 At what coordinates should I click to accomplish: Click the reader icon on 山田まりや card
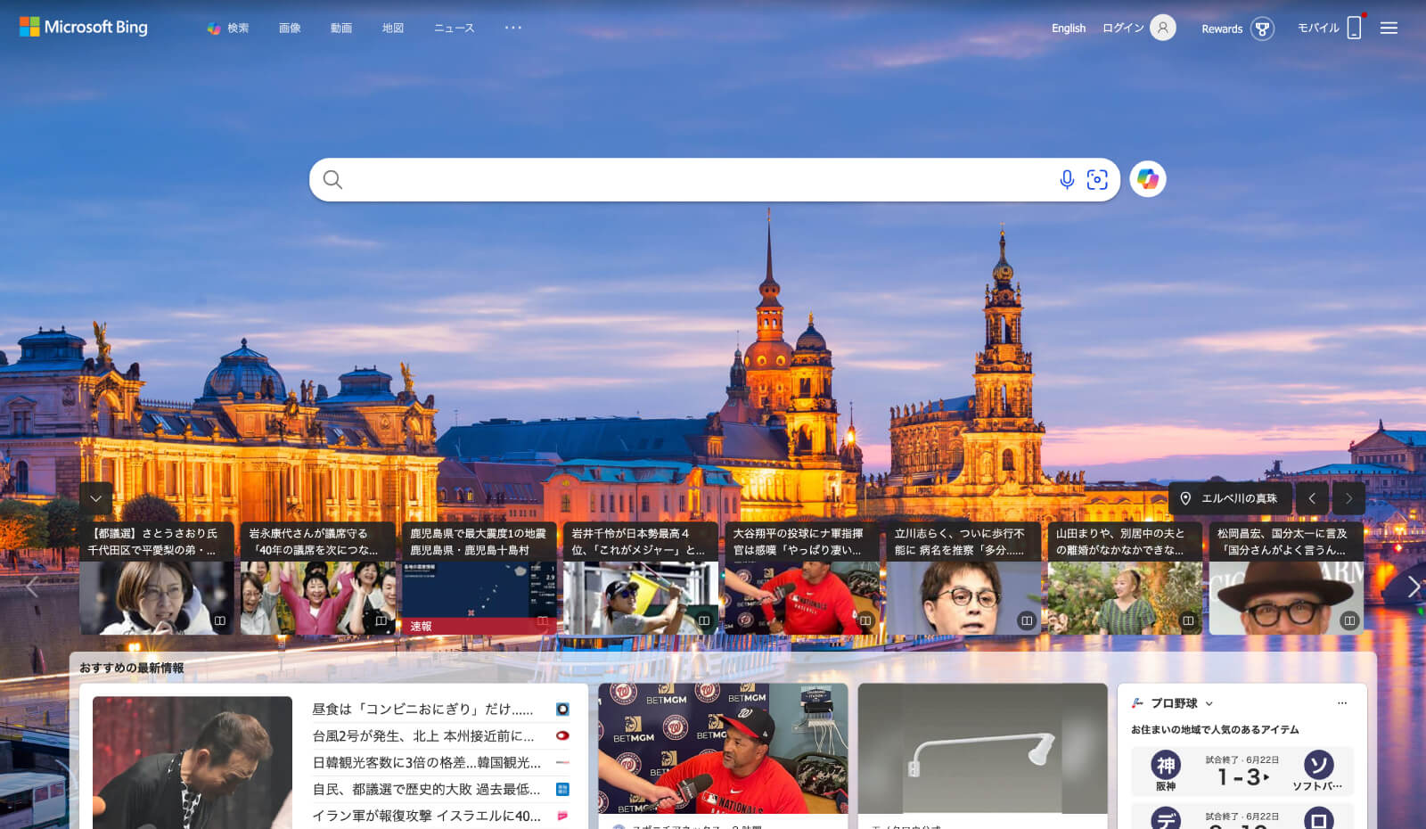pos(1188,620)
